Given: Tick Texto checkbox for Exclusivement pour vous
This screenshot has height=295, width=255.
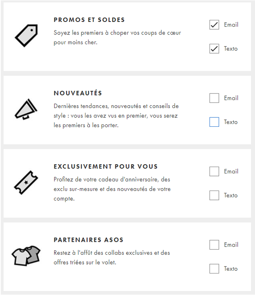Looking at the screenshot, I should point(214,195).
